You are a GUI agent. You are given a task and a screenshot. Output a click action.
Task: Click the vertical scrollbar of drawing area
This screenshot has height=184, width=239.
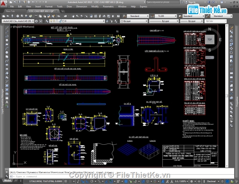point(227,96)
